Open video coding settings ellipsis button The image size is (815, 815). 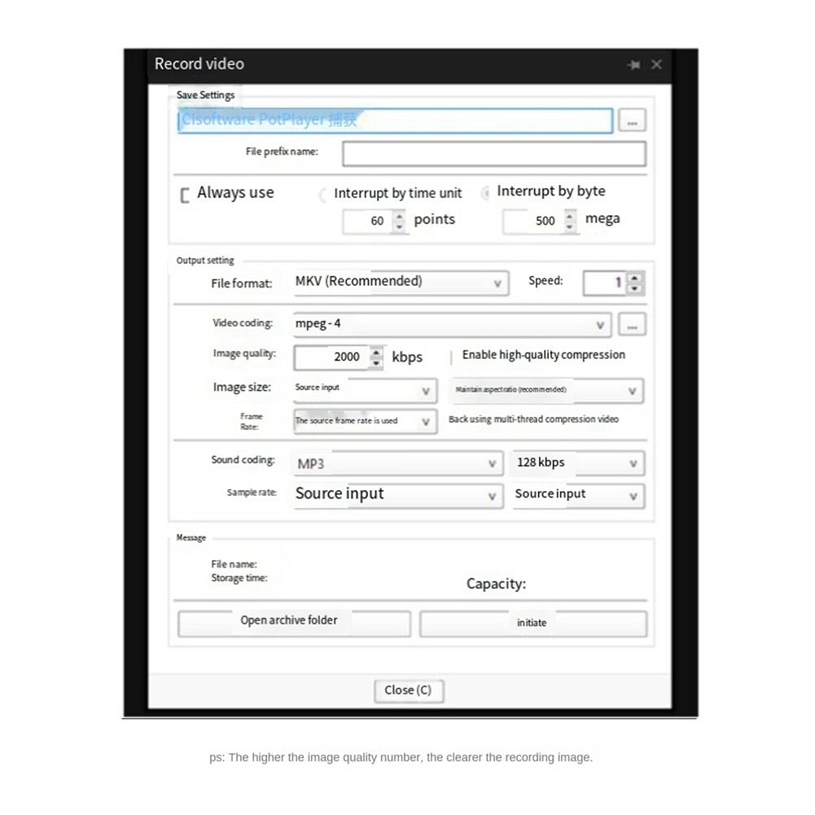coord(632,324)
